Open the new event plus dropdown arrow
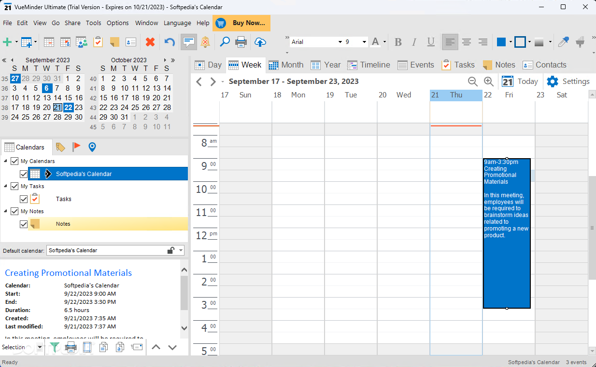The height and width of the screenshot is (367, 596). (16, 42)
